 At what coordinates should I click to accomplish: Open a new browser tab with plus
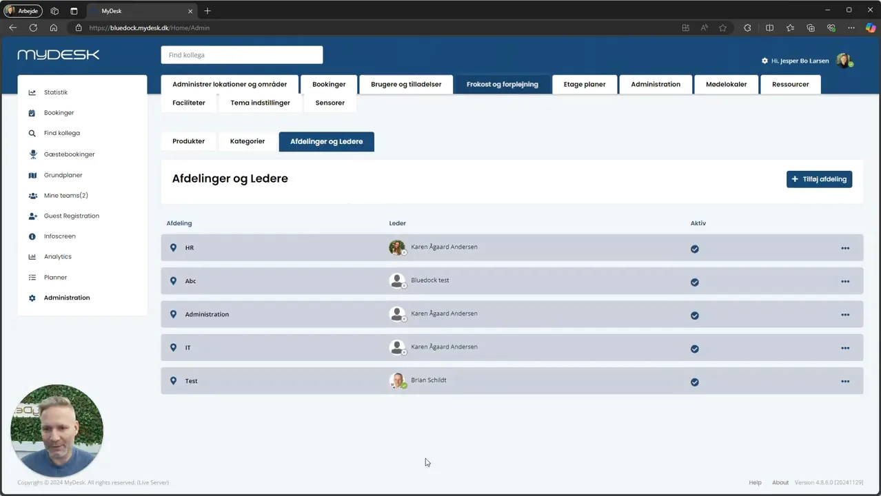(x=207, y=10)
